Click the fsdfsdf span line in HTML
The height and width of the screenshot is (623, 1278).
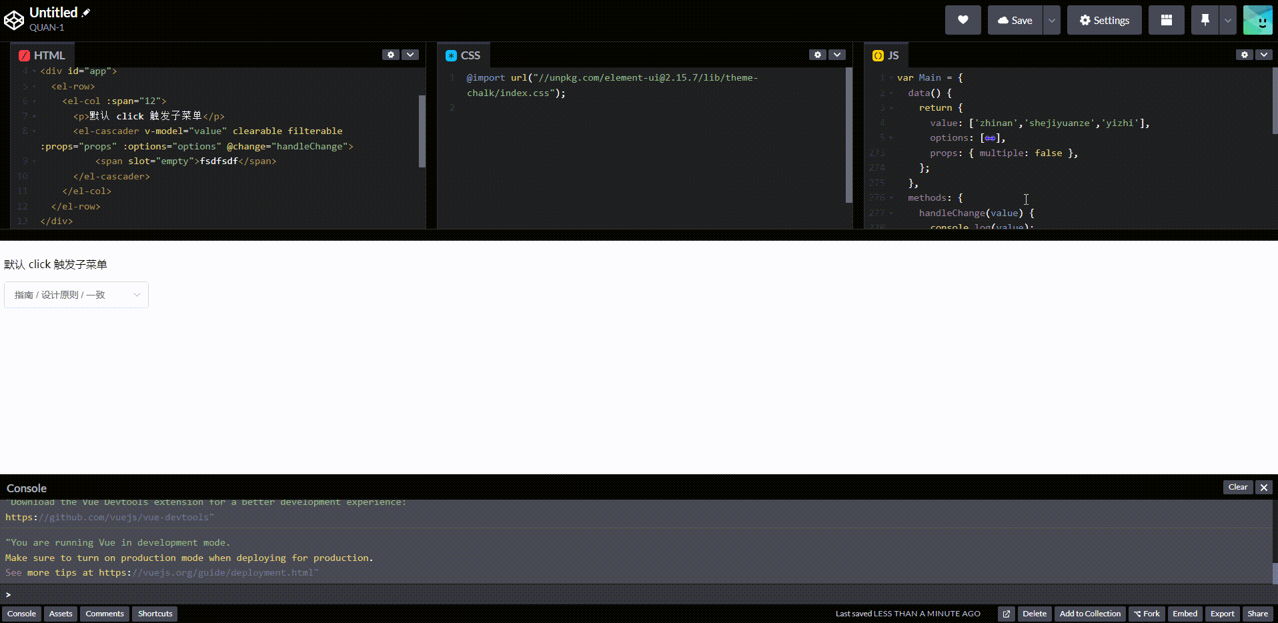[185, 161]
